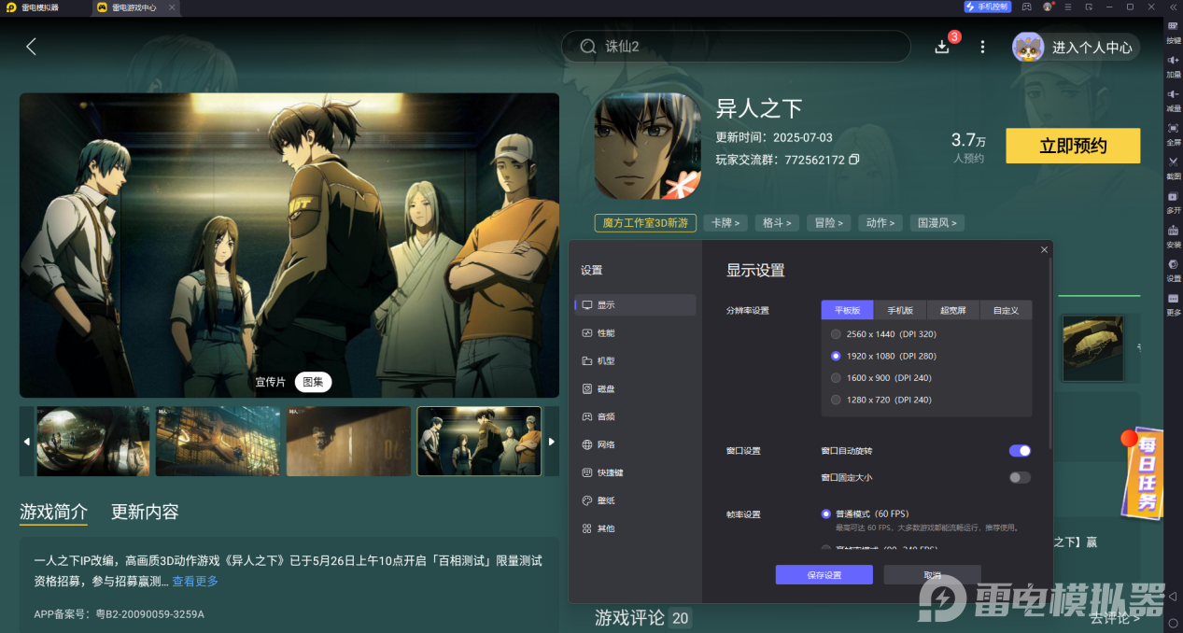1183x633 pixels.
Task: Copy the player group number 772562172
Action: coord(854,160)
